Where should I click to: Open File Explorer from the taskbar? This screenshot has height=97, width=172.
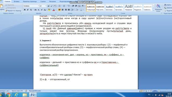pyautogui.click(x=25, y=95)
